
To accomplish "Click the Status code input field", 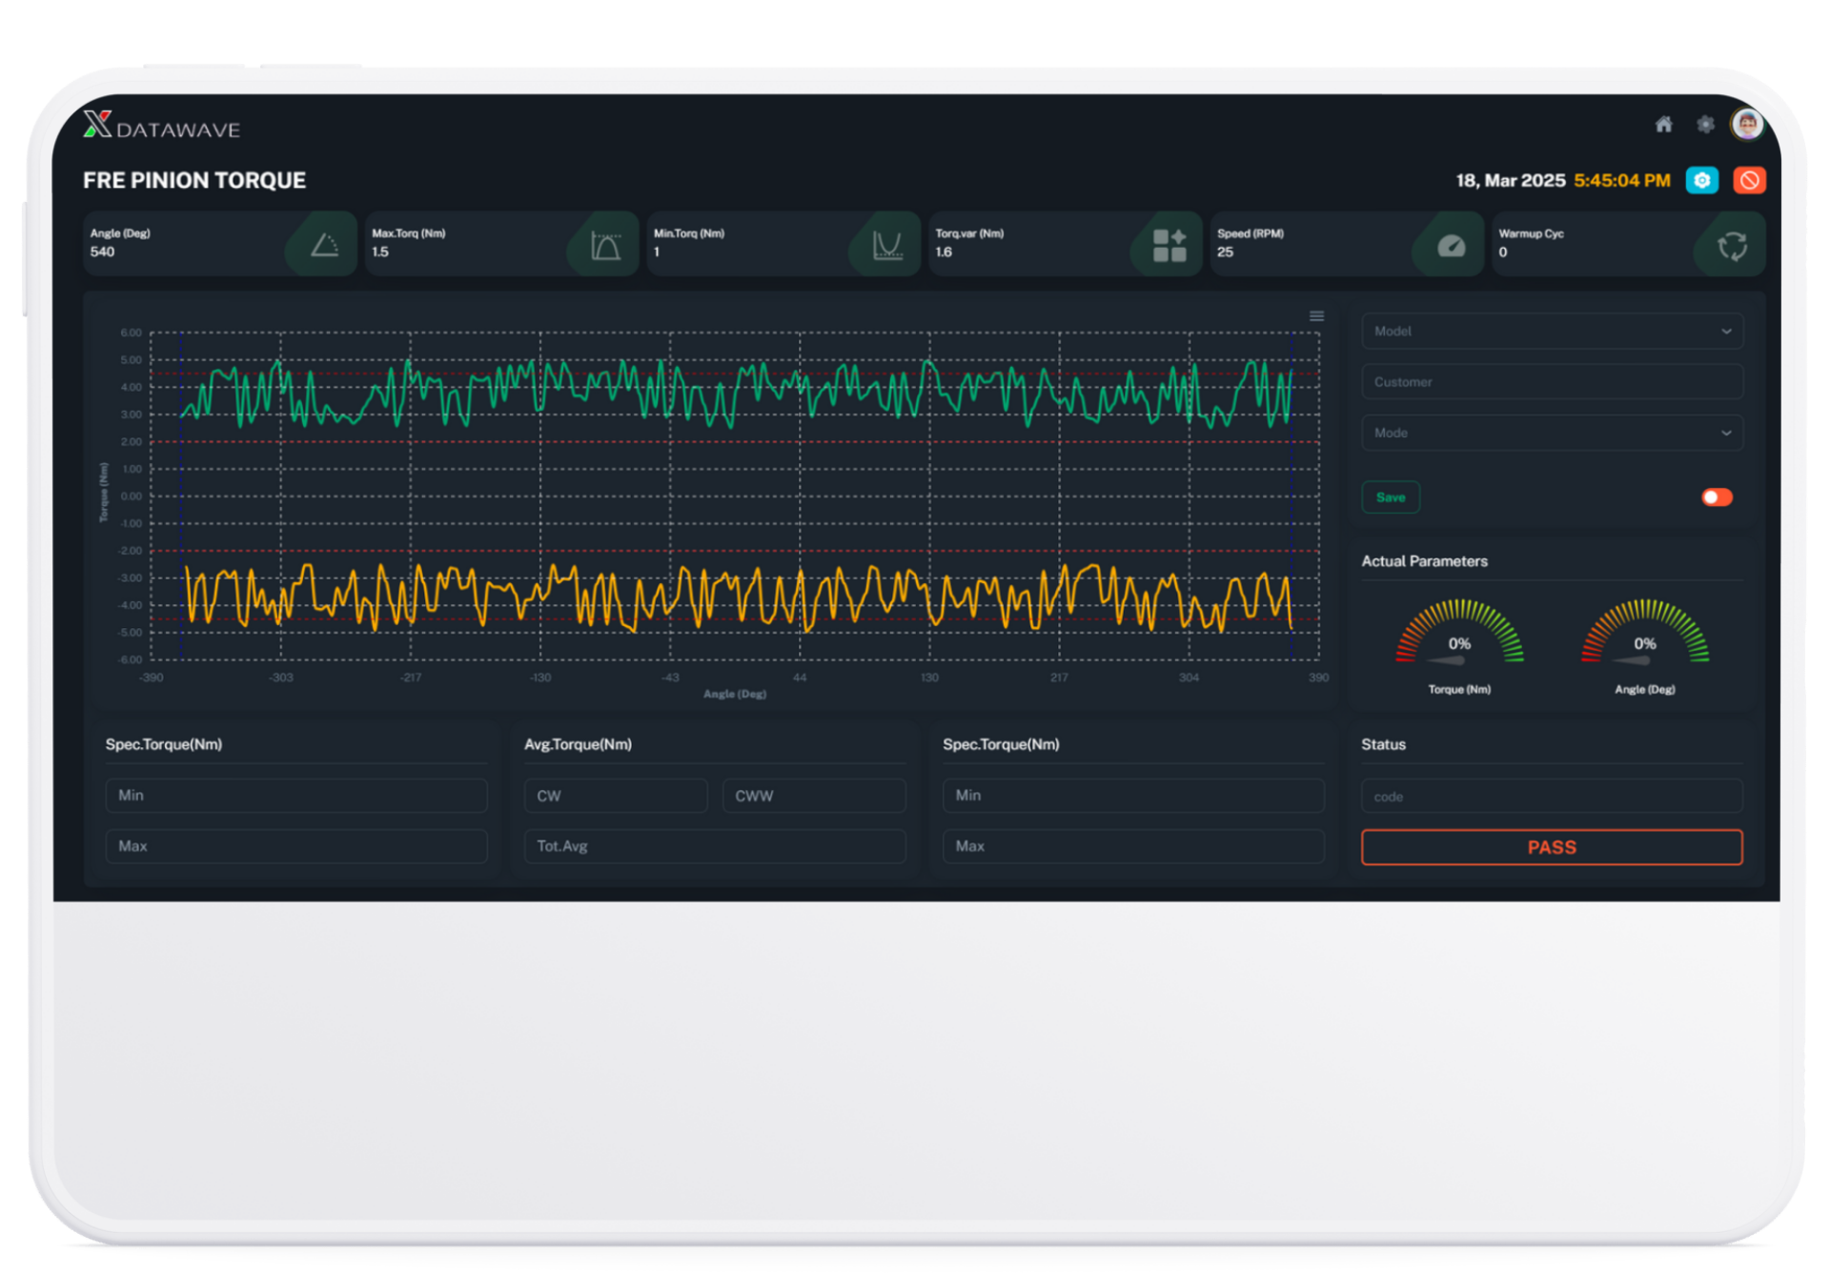I will (x=1552, y=797).
